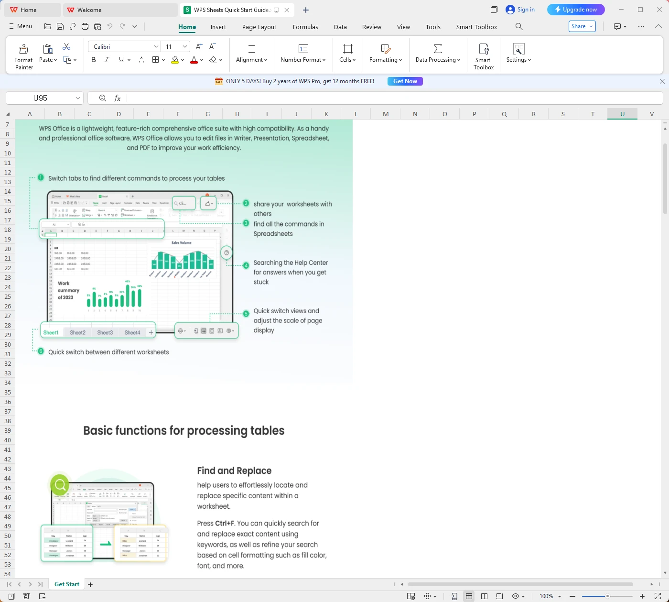The width and height of the screenshot is (669, 602).
Task: Open a file with the folder icon
Action: click(48, 27)
